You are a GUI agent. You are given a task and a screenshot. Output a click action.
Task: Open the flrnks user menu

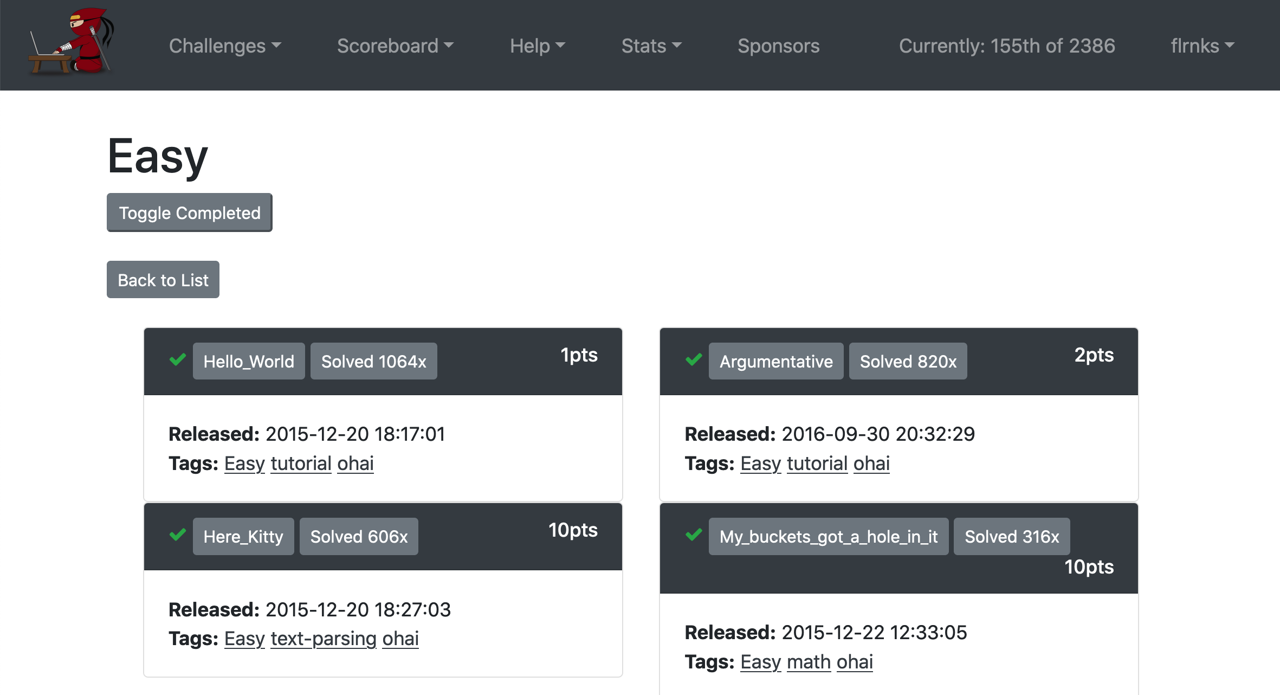[x=1202, y=46]
